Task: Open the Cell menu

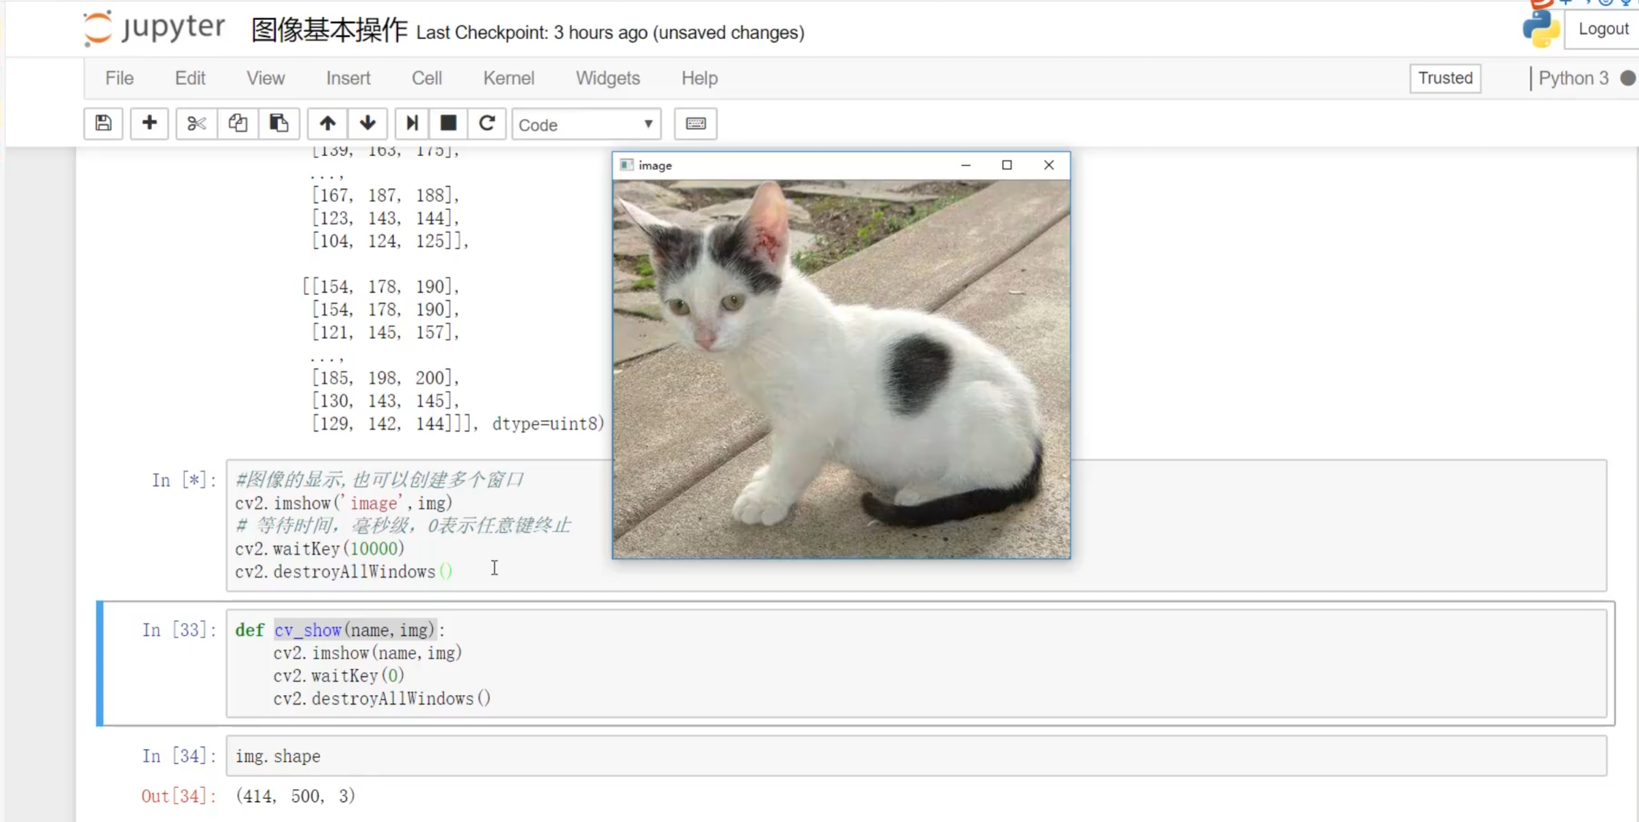Action: [x=426, y=78]
